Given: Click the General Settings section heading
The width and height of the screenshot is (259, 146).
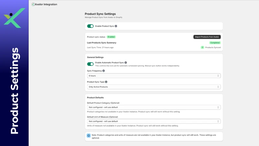Looking at the screenshot, I should [95, 57].
